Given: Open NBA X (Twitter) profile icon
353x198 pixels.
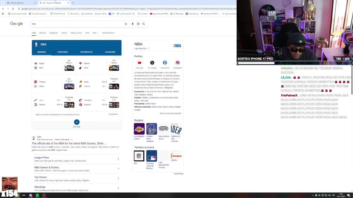Looking at the screenshot, I should [152, 63].
